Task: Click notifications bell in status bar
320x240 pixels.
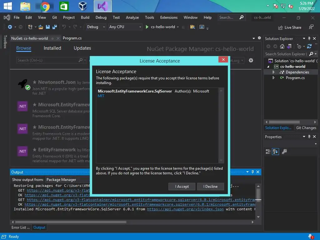Action: 311,236
